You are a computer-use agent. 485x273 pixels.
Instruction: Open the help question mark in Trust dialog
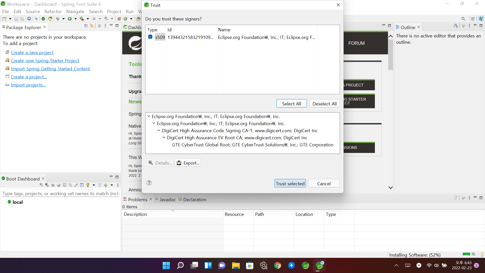point(149,183)
